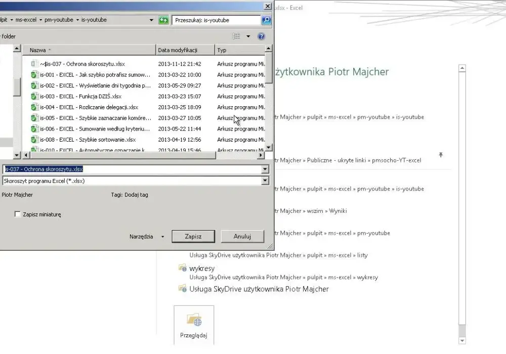Viewport: 506px width, 354px height.
Task: Select file is-008 - Szybkie sortowanie.xlsx
Action: click(88, 140)
